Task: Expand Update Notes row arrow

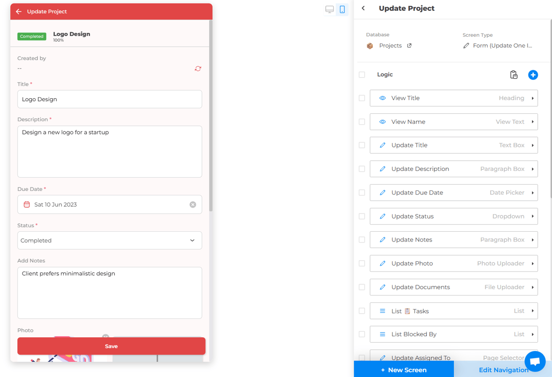Action: [x=533, y=240]
